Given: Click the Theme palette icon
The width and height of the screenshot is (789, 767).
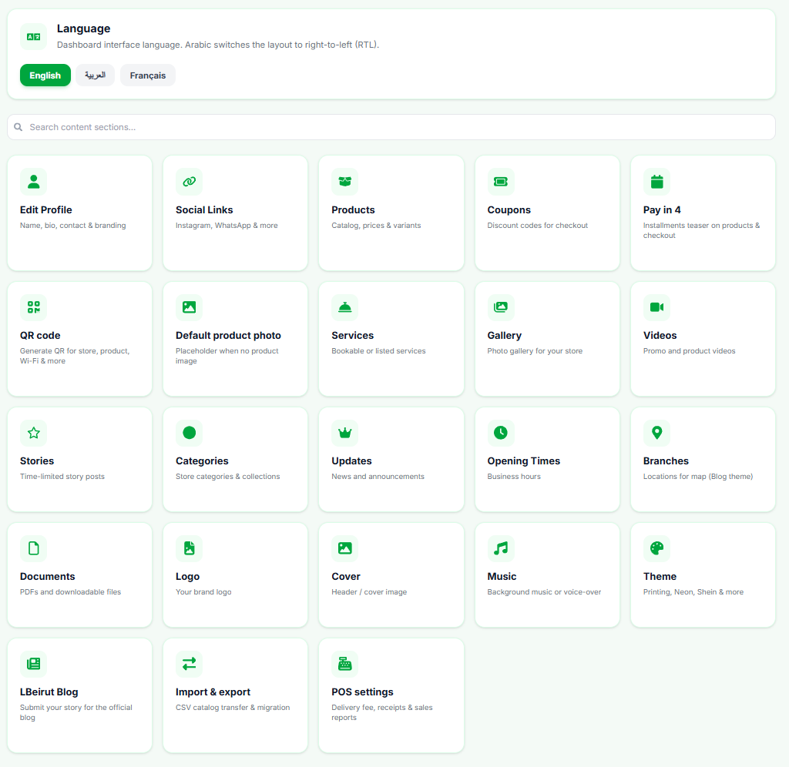Looking at the screenshot, I should click(656, 548).
